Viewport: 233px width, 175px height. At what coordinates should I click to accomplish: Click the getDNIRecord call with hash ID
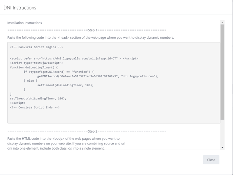pos(98,76)
